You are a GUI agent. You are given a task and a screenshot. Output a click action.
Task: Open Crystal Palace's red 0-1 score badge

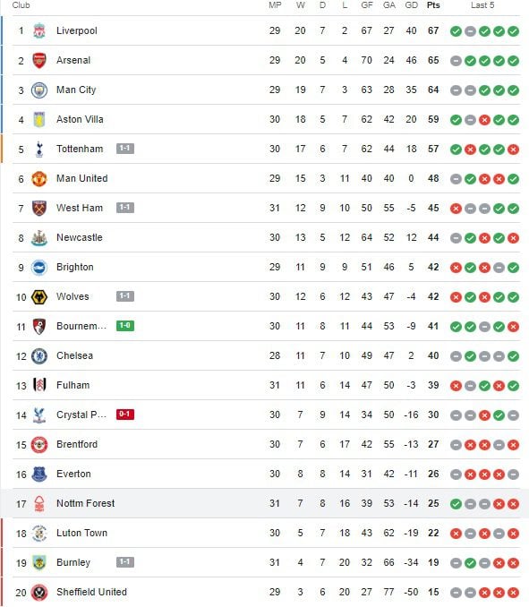[125, 415]
